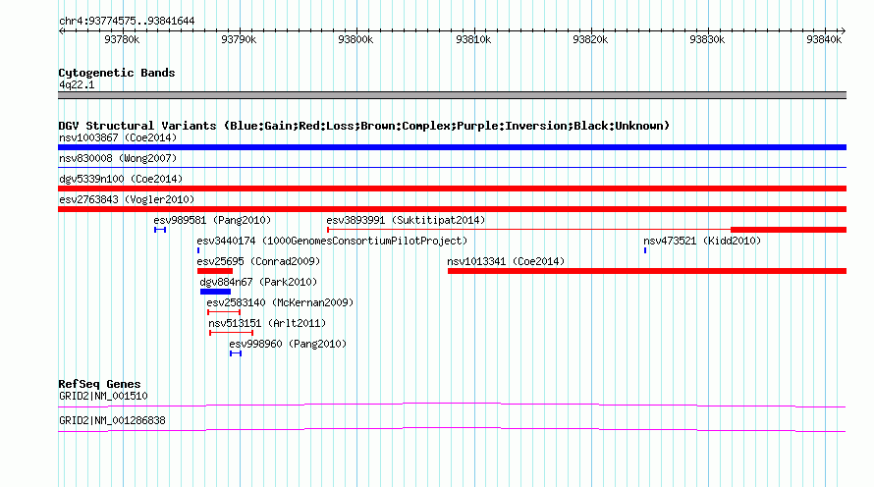
Task: Click the left arrow of the ruler
Action: [61, 31]
